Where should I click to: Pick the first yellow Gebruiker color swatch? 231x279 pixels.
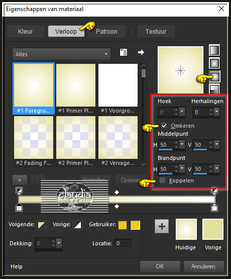(123, 225)
